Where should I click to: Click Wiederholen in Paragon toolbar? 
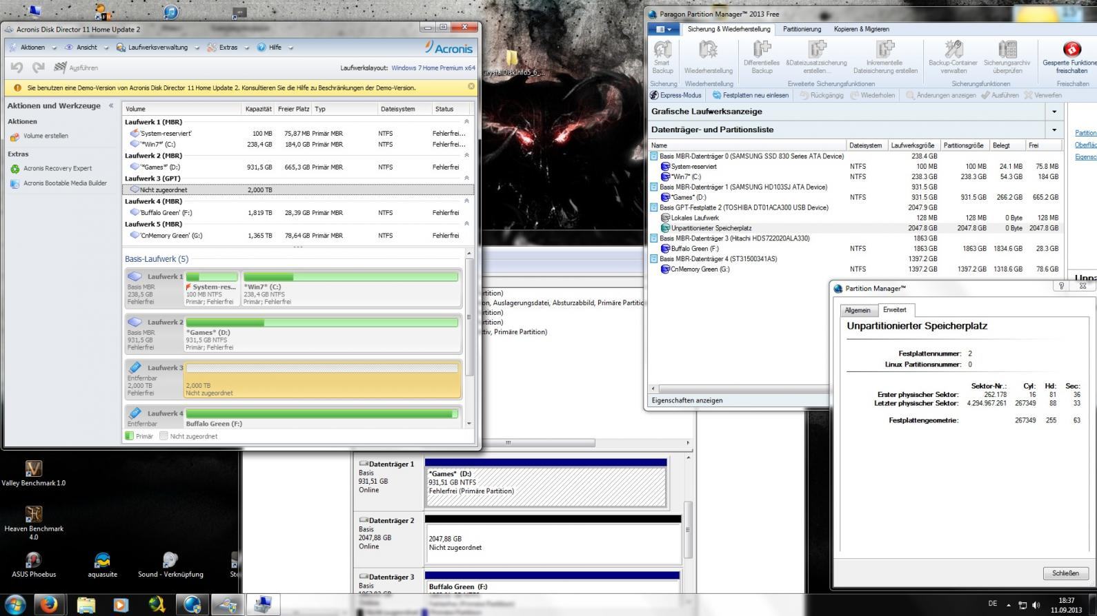click(x=872, y=95)
